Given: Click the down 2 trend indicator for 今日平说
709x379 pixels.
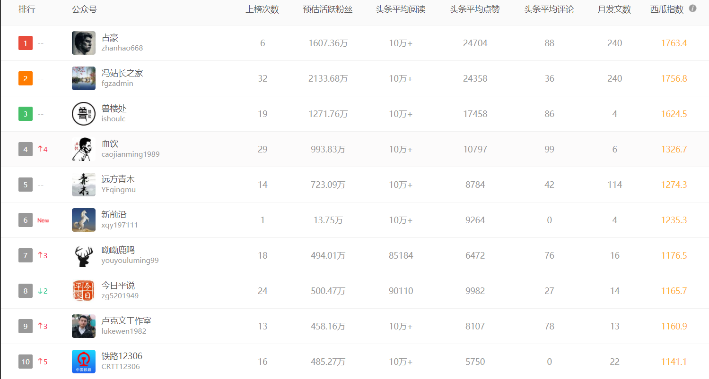Looking at the screenshot, I should tap(43, 291).
